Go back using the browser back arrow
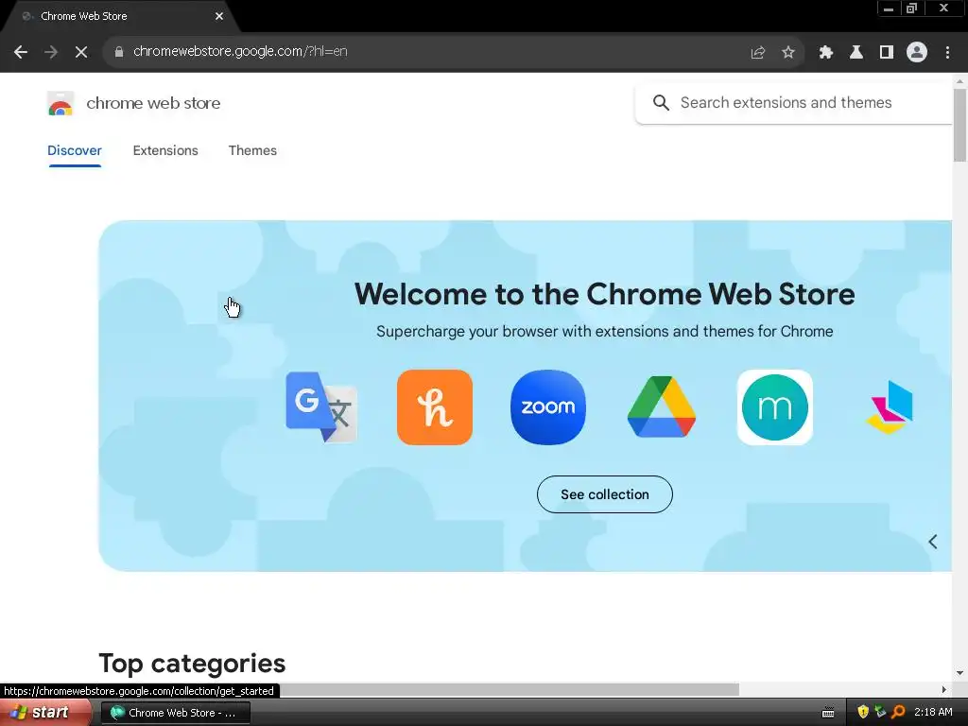The height and width of the screenshot is (726, 968). pyautogui.click(x=21, y=52)
